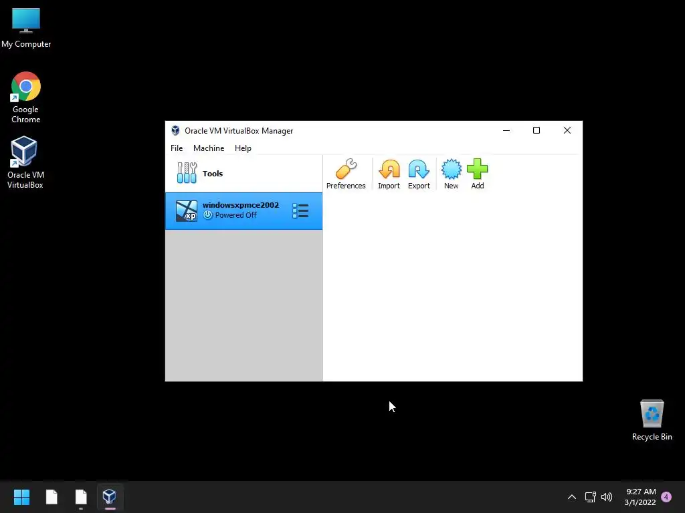Click the Export appliance icon
685x513 pixels.
[419, 174]
